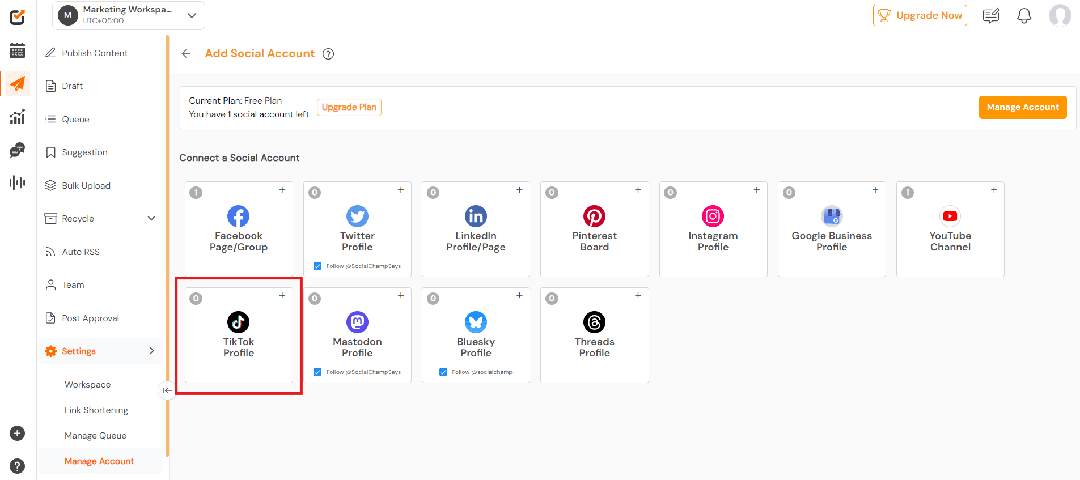Click the YouTube logo icon
Screen dimensions: 1080x480
click(x=950, y=216)
